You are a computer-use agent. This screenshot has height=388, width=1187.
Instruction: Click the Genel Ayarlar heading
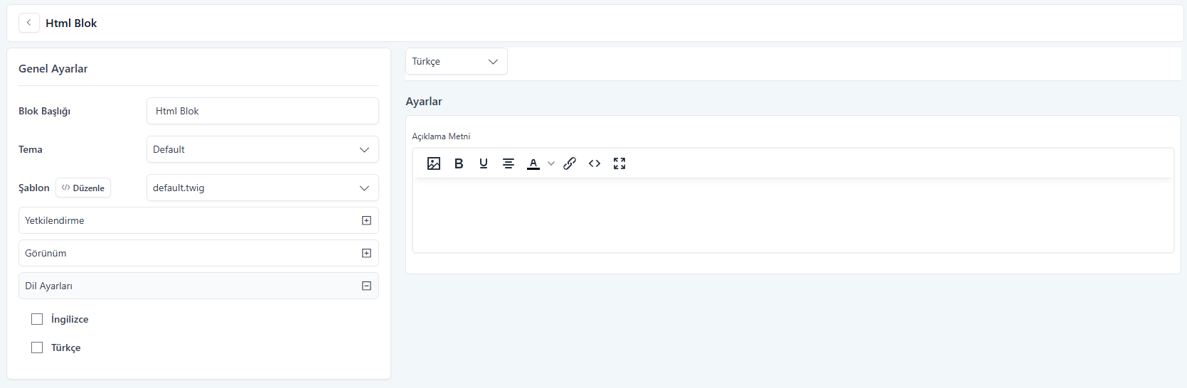[x=53, y=68]
